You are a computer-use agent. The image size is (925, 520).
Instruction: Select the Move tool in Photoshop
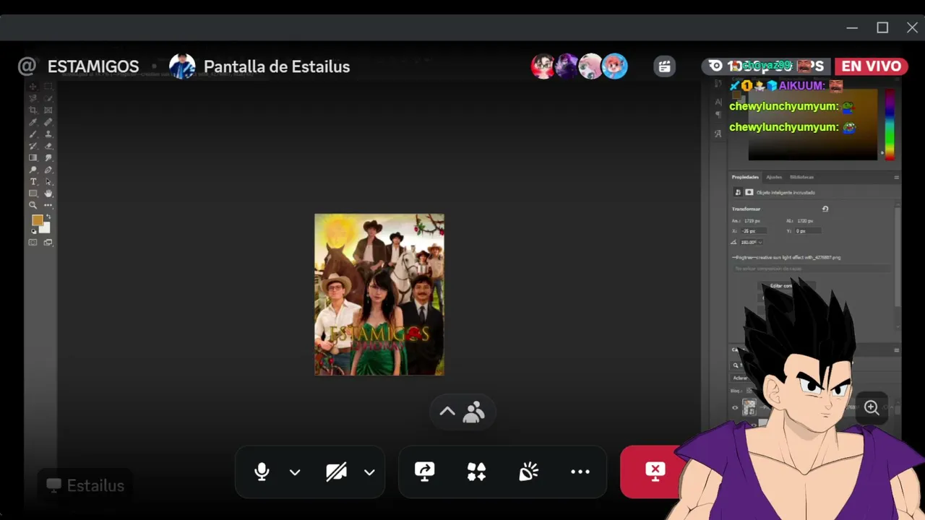33,87
